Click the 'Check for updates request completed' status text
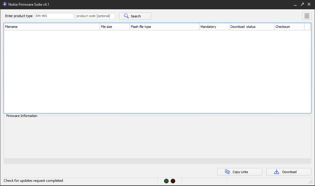 click(x=33, y=181)
